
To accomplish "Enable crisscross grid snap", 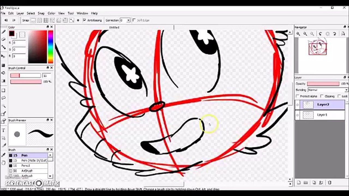I will coord(46,20).
